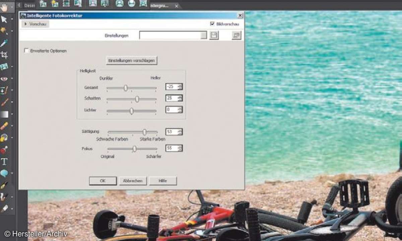Open the Einstellungen presets dropdown

click(204, 35)
